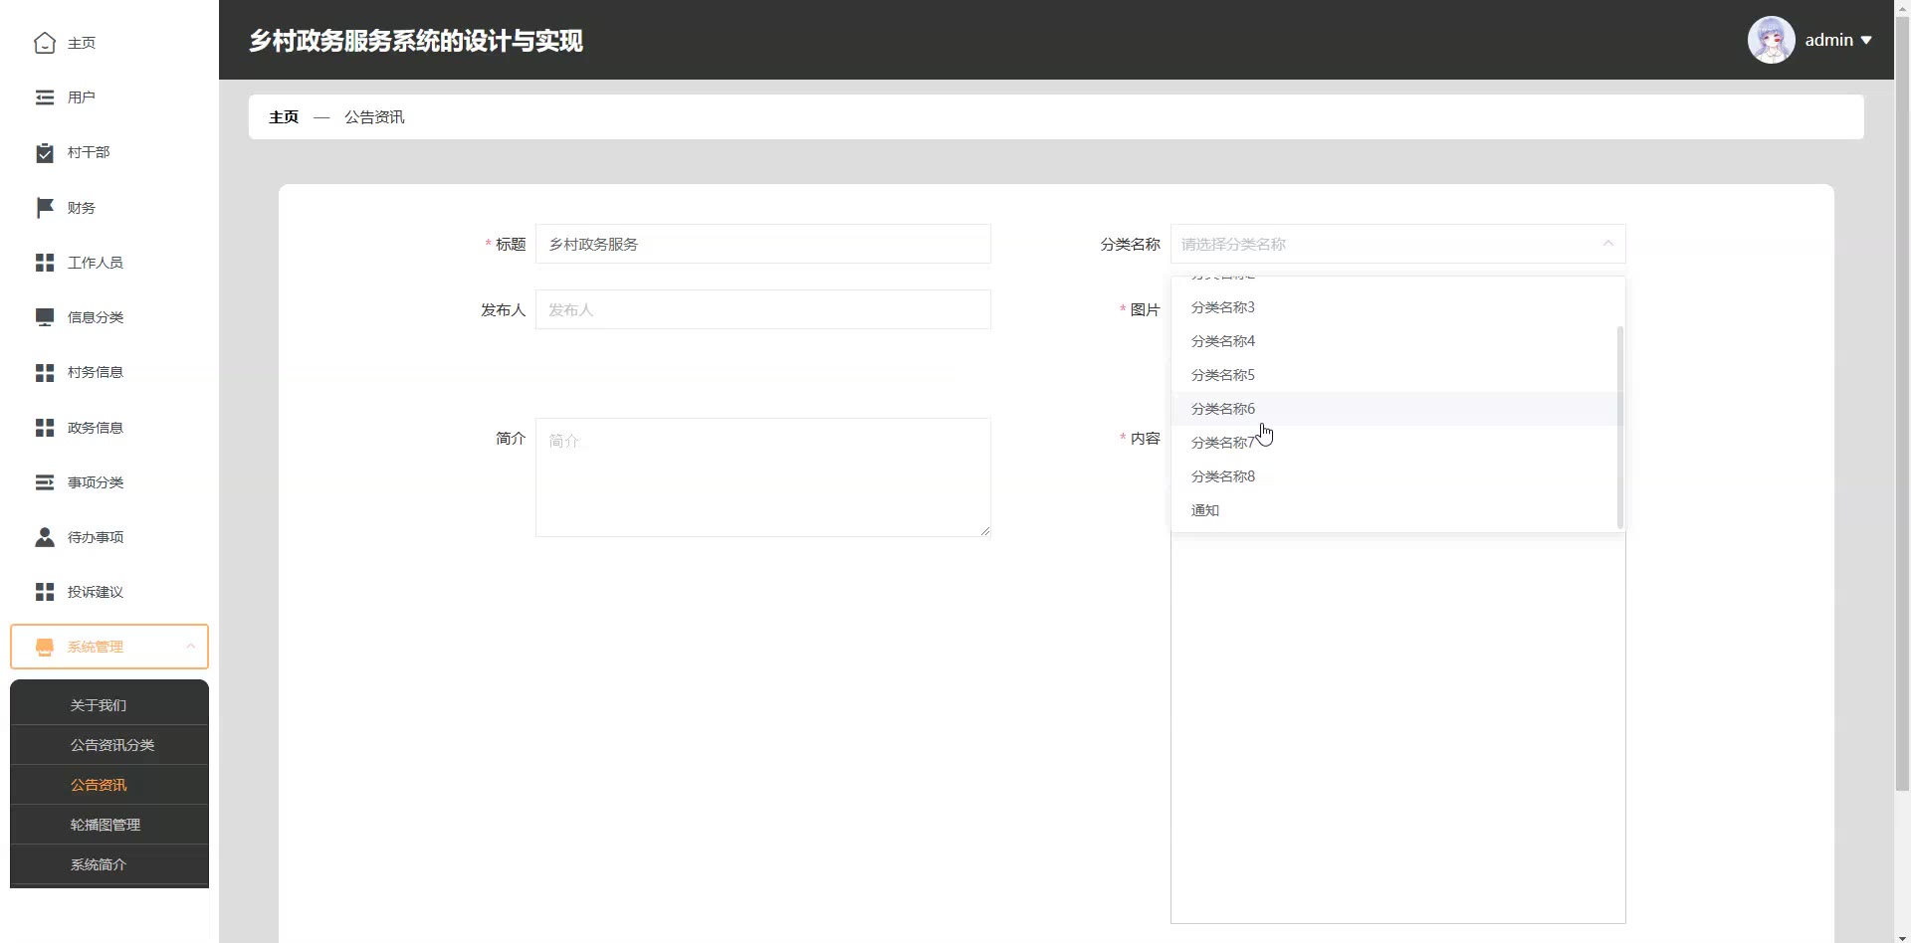The height and width of the screenshot is (943, 1911).
Task: Open the 公告资讯分类 submenu item
Action: (109, 745)
